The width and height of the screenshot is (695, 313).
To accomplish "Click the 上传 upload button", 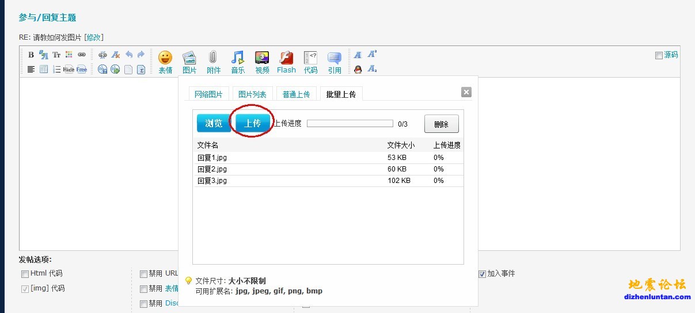I will (253, 123).
